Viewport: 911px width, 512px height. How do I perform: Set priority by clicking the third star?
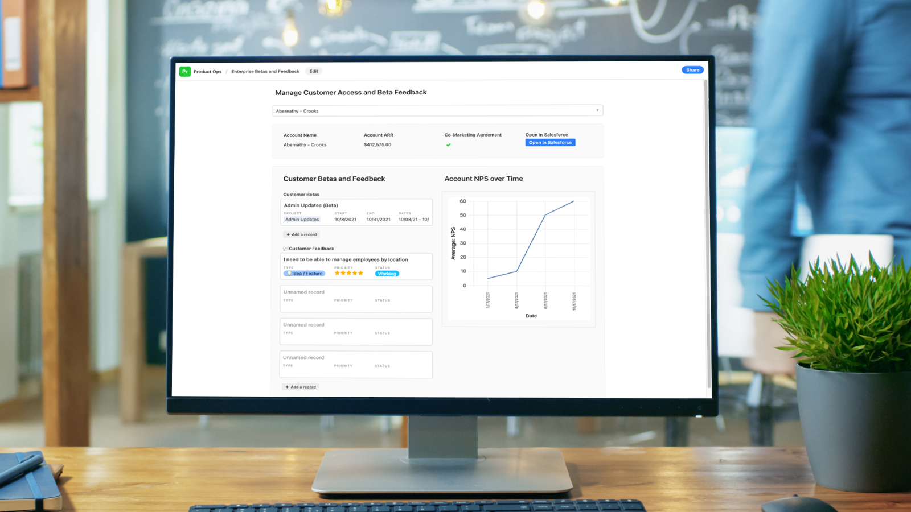348,272
